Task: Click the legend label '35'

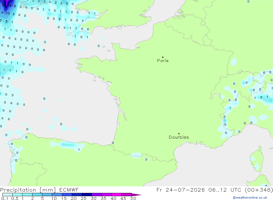Action: [x=103, y=198]
